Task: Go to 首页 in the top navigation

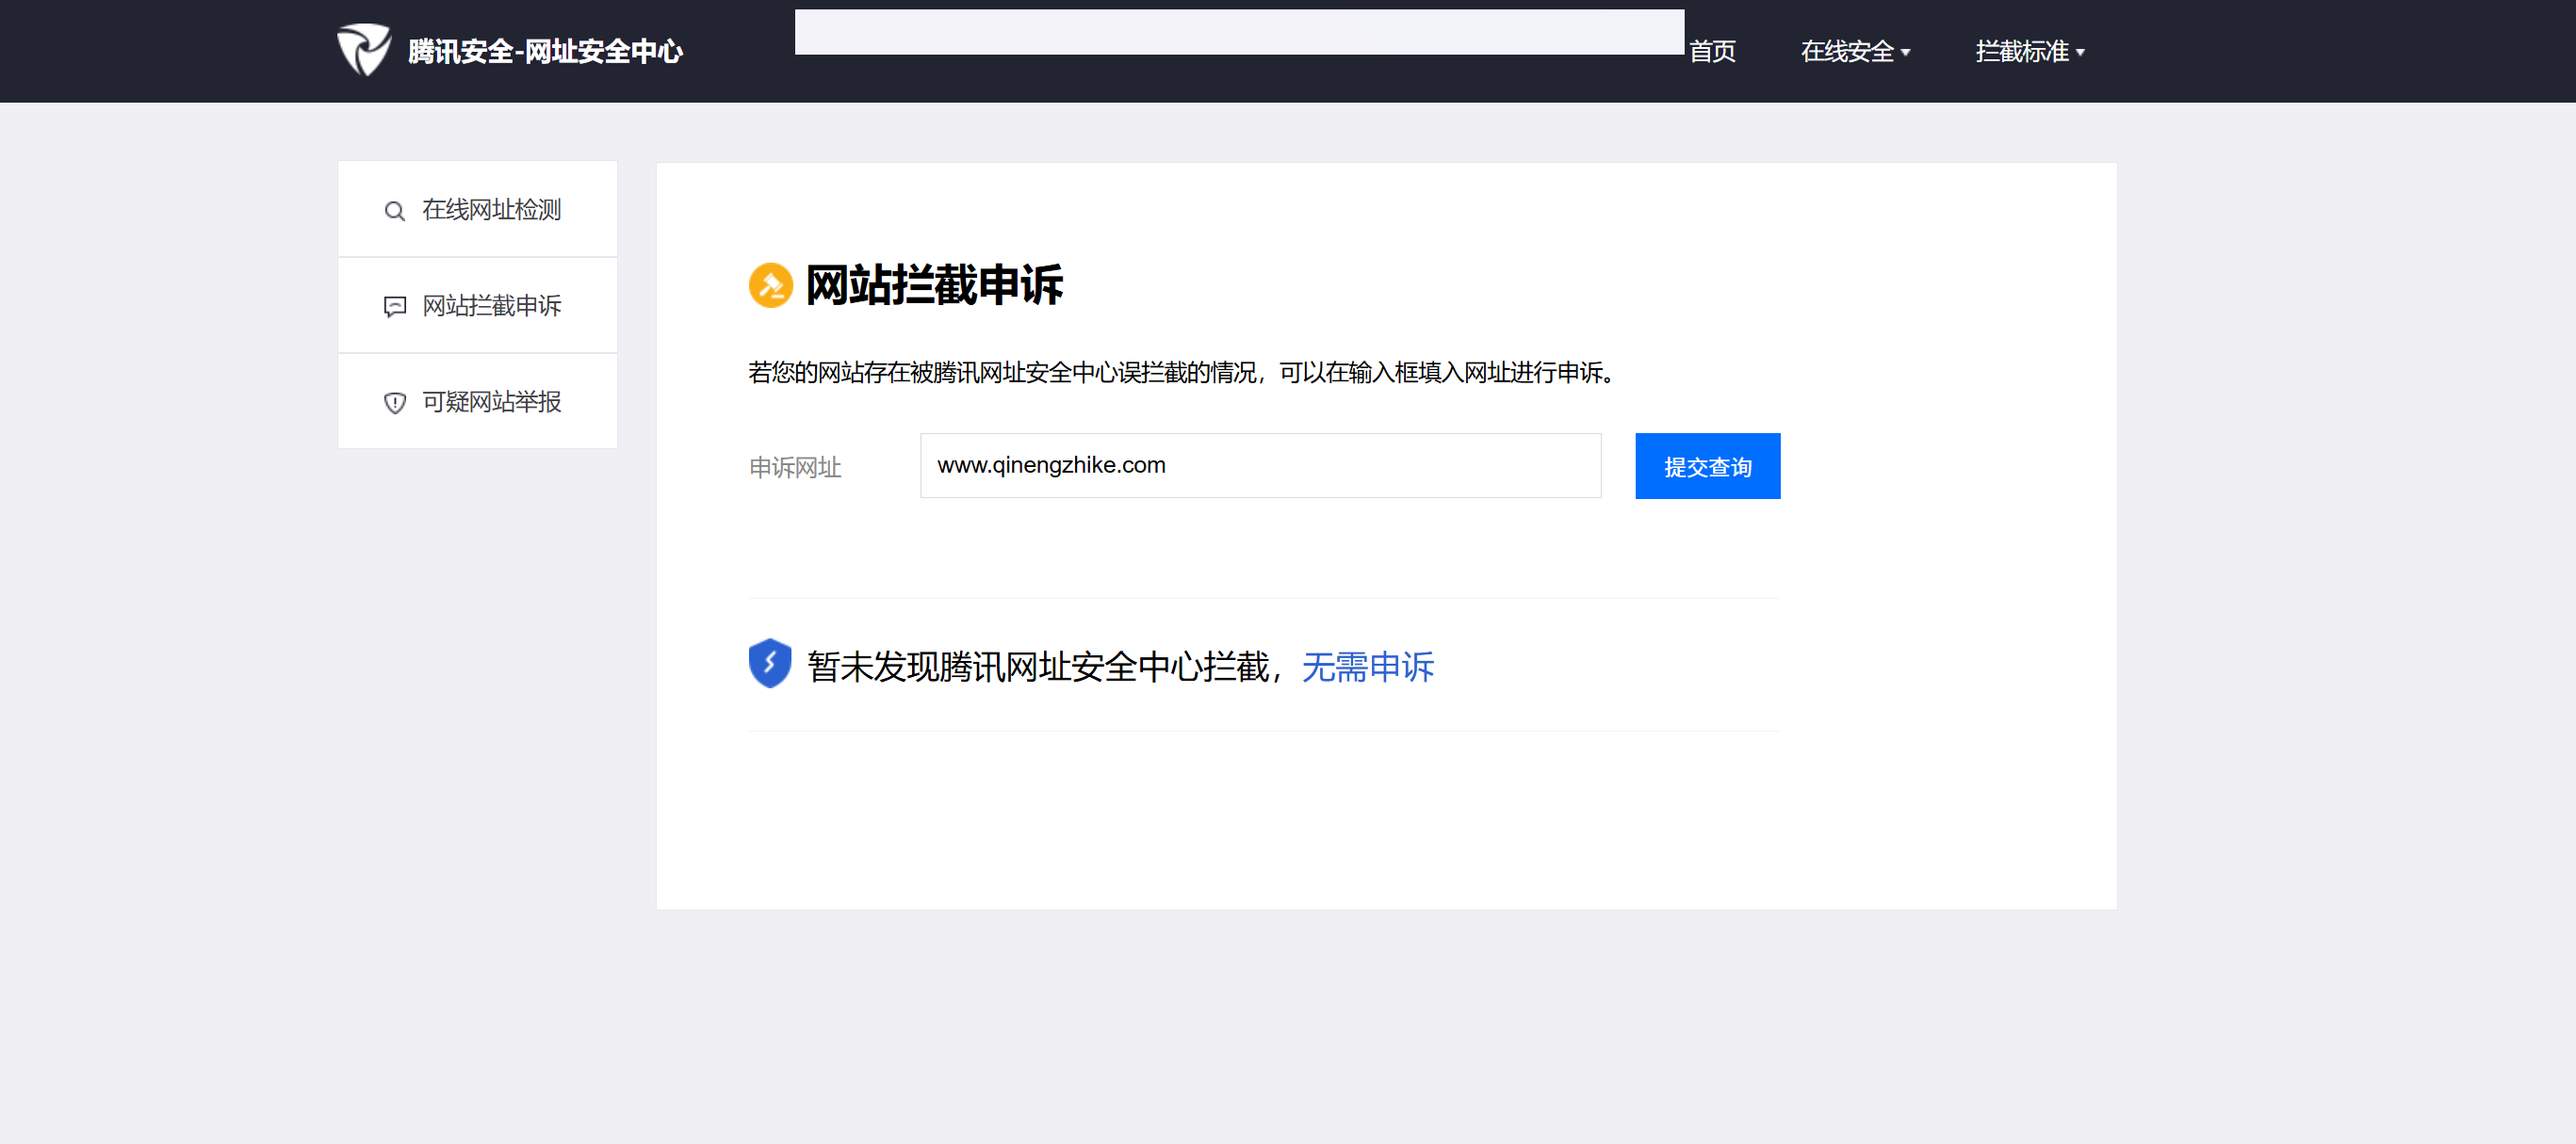Action: pos(1712,52)
